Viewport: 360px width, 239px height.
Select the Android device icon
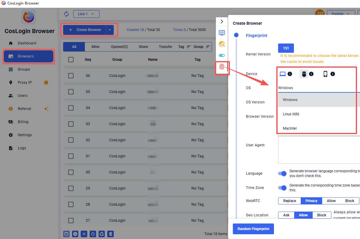304,74
